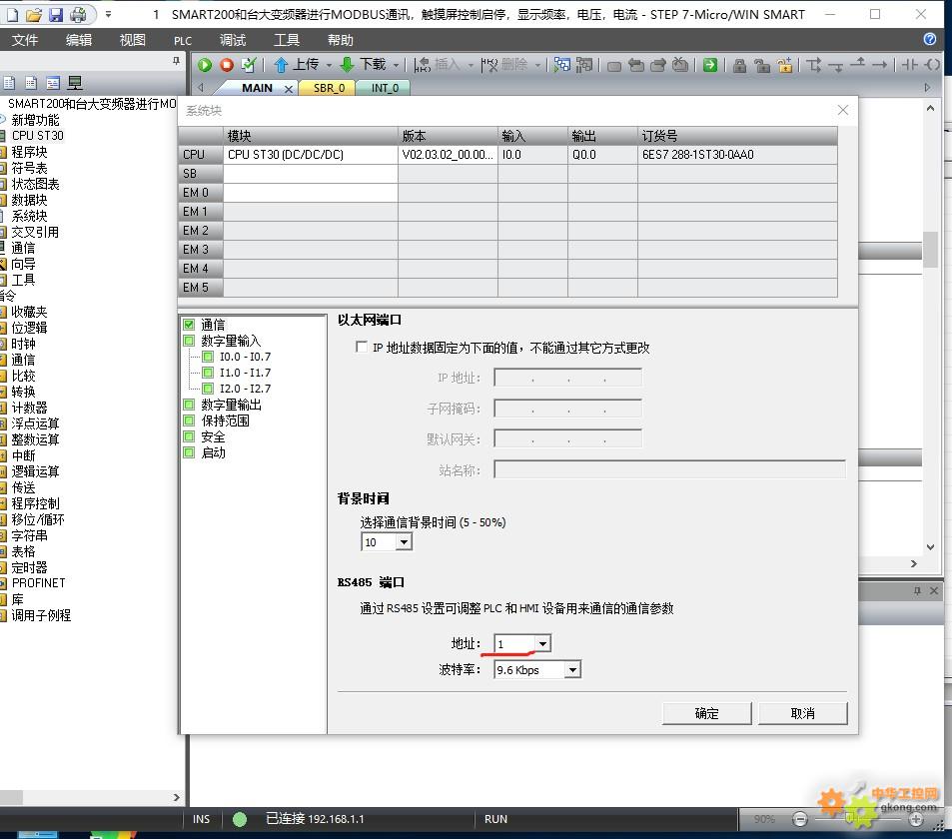Open the 编辑 menu
Viewport: 952px width, 839px height.
79,40
